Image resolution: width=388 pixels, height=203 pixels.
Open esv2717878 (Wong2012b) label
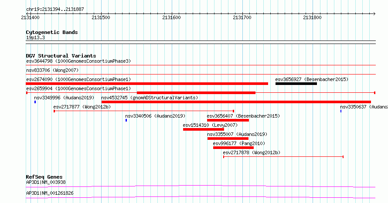(252, 152)
